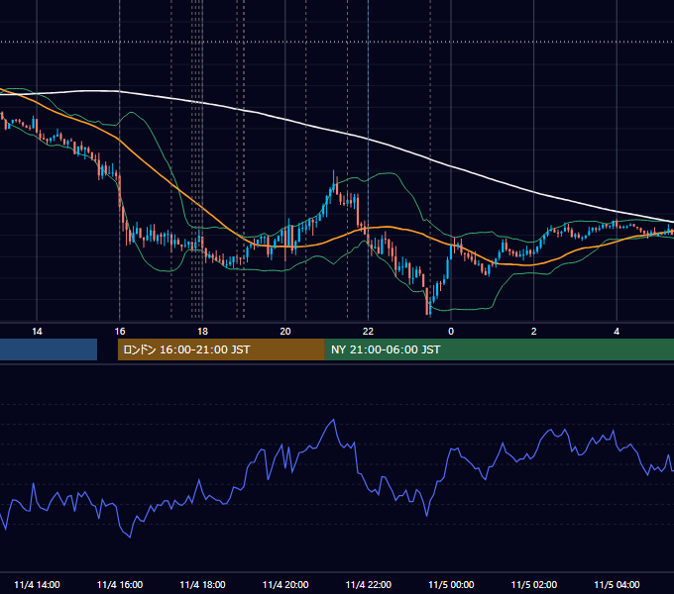Click the "11/5 02:00" date label
The image size is (674, 594).
click(x=534, y=584)
